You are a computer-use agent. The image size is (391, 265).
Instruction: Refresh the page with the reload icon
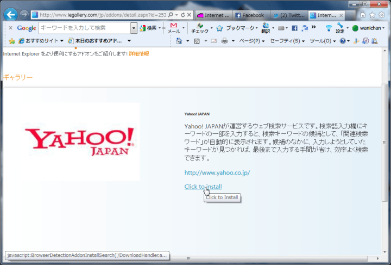pyautogui.click(x=183, y=15)
